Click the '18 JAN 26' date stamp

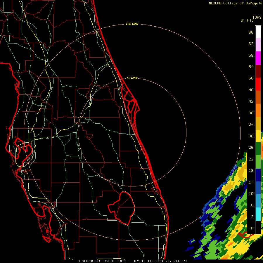point(159,261)
